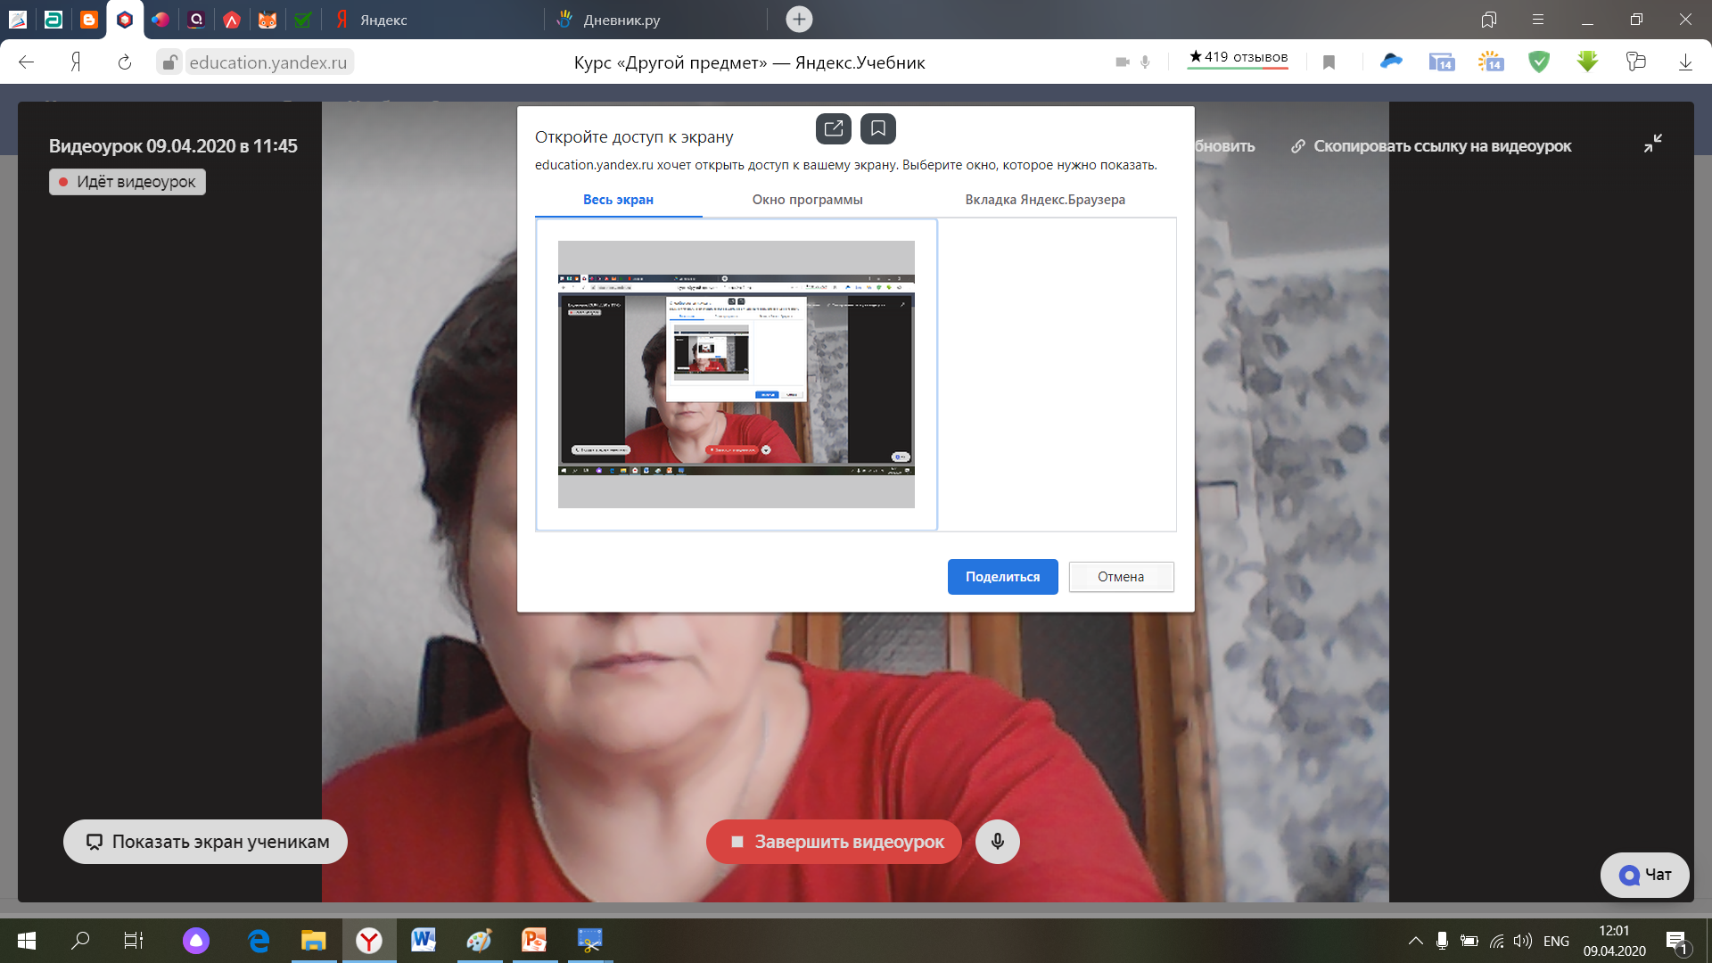Expand the system tray hidden icons chevron

tap(1415, 941)
